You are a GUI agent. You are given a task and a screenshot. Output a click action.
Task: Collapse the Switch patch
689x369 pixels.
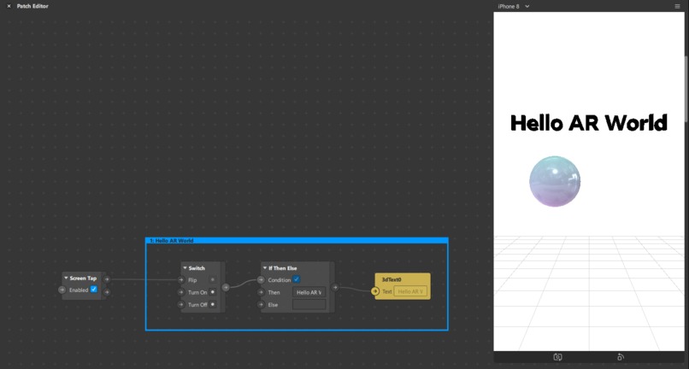tap(185, 268)
